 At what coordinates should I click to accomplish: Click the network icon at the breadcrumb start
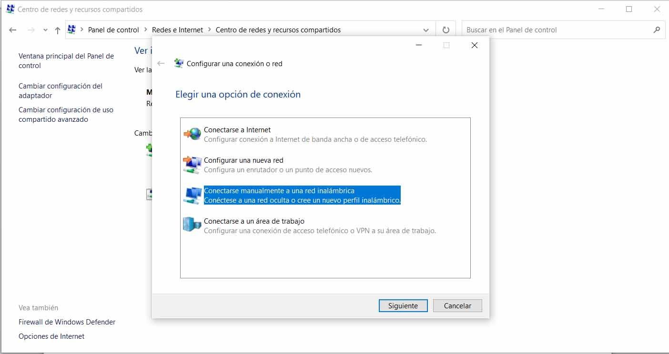(x=72, y=29)
